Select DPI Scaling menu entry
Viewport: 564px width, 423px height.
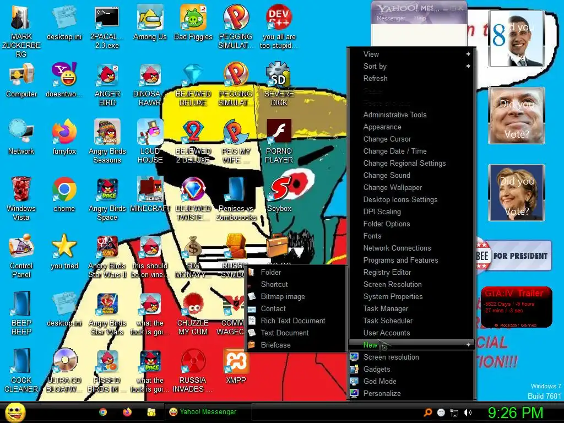[411, 211]
